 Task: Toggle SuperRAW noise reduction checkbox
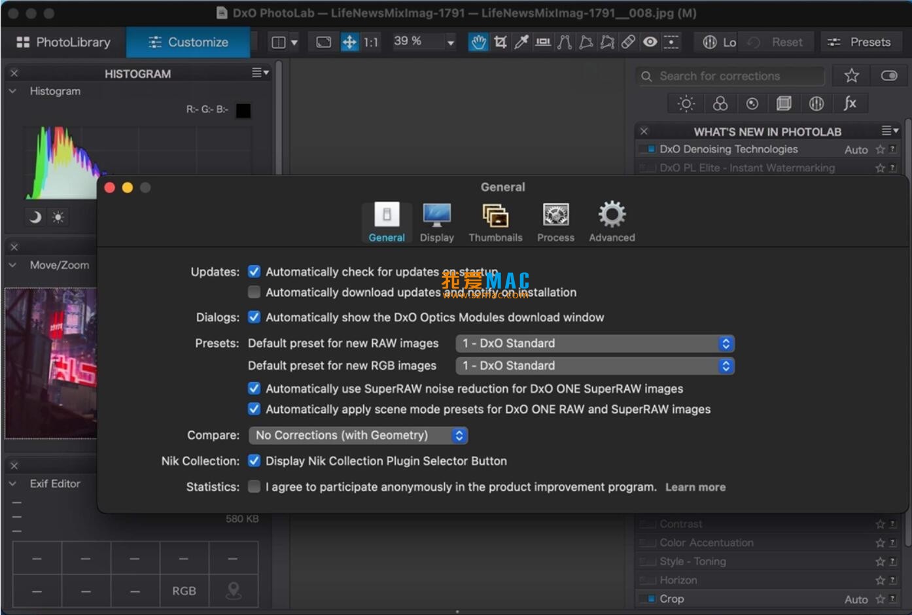(254, 389)
